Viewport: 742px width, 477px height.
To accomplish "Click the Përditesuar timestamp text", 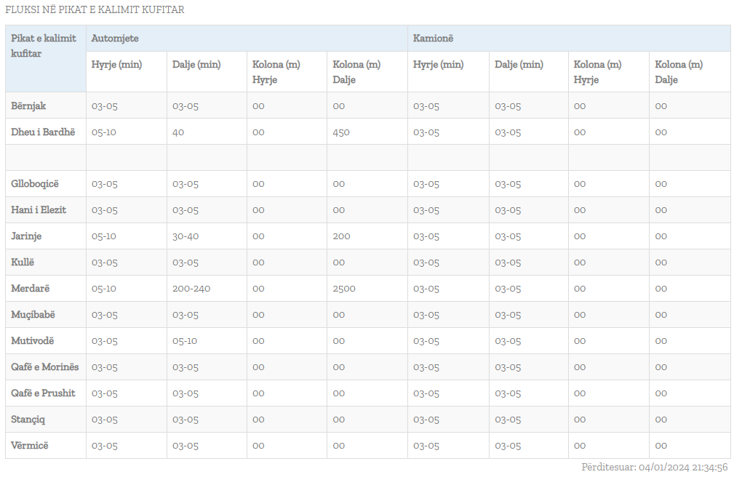I will click(655, 468).
